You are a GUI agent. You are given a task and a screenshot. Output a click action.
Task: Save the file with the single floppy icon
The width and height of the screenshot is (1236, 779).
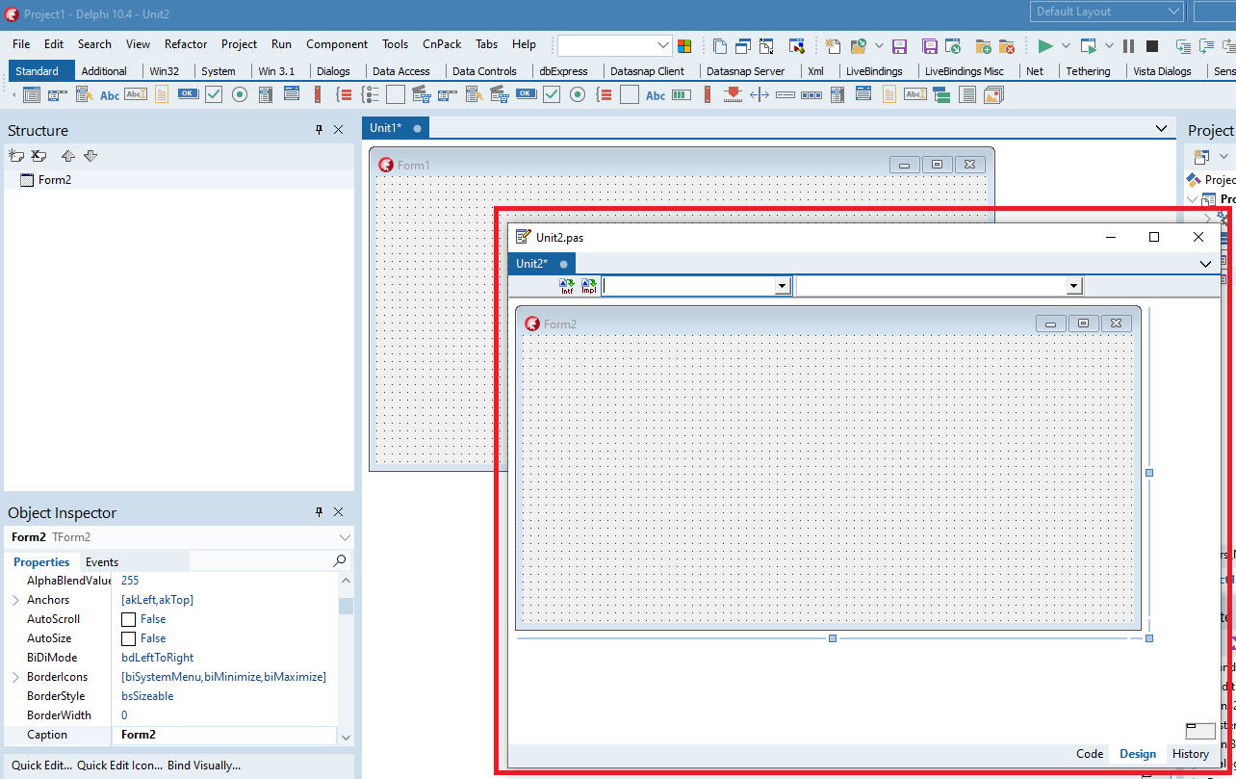[900, 45]
